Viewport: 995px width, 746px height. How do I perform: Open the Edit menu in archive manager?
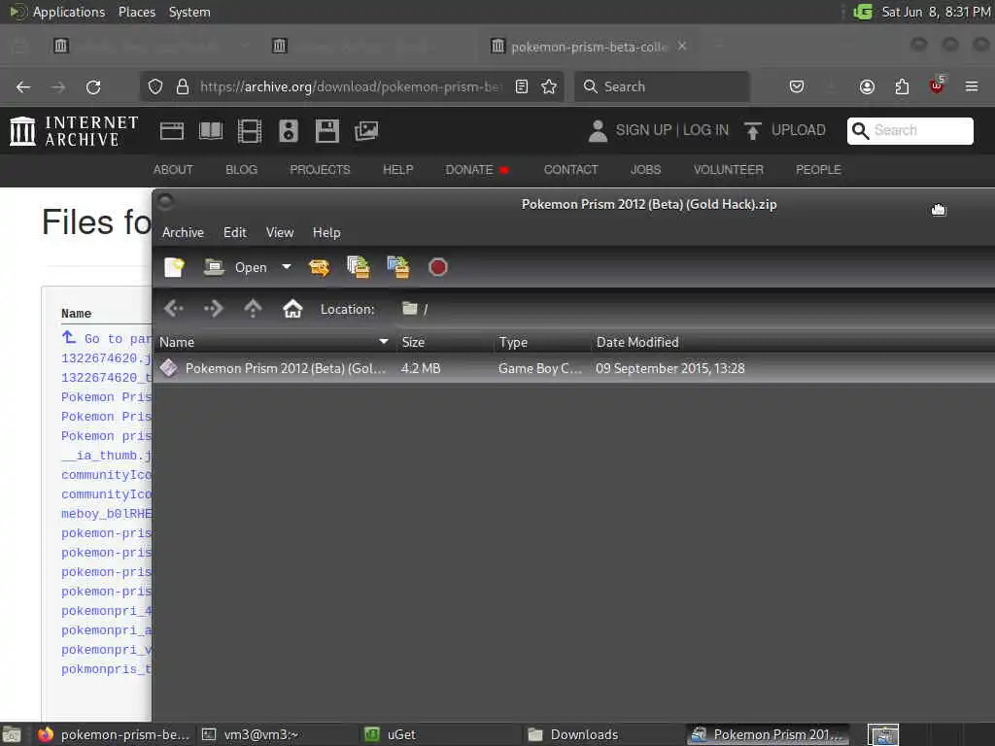pos(235,232)
